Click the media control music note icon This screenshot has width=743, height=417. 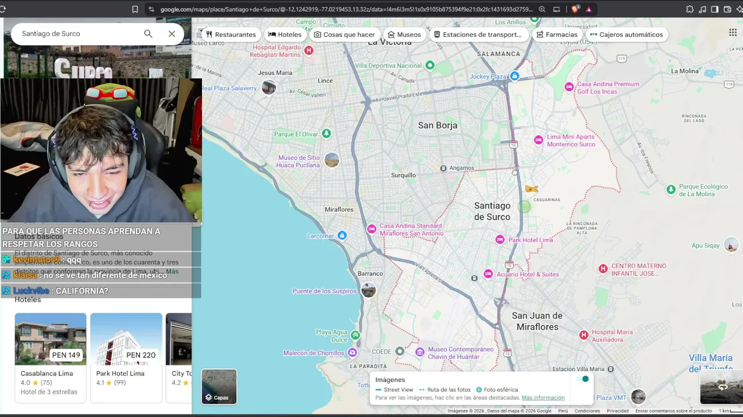702,9
